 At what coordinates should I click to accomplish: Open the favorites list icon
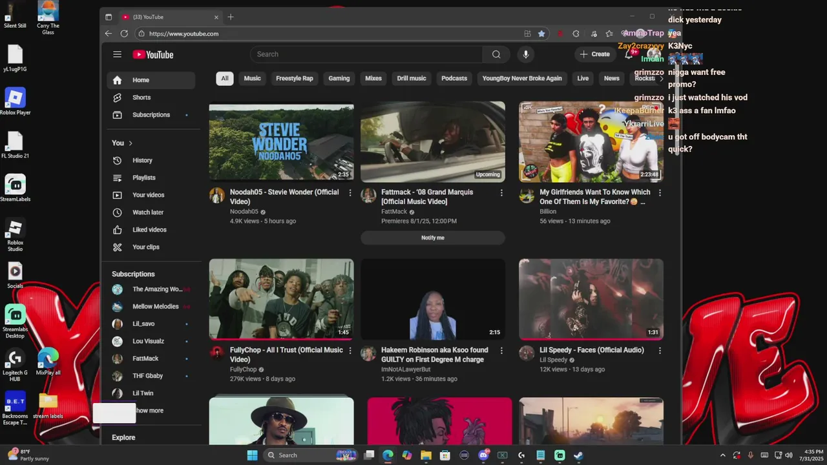[609, 34]
